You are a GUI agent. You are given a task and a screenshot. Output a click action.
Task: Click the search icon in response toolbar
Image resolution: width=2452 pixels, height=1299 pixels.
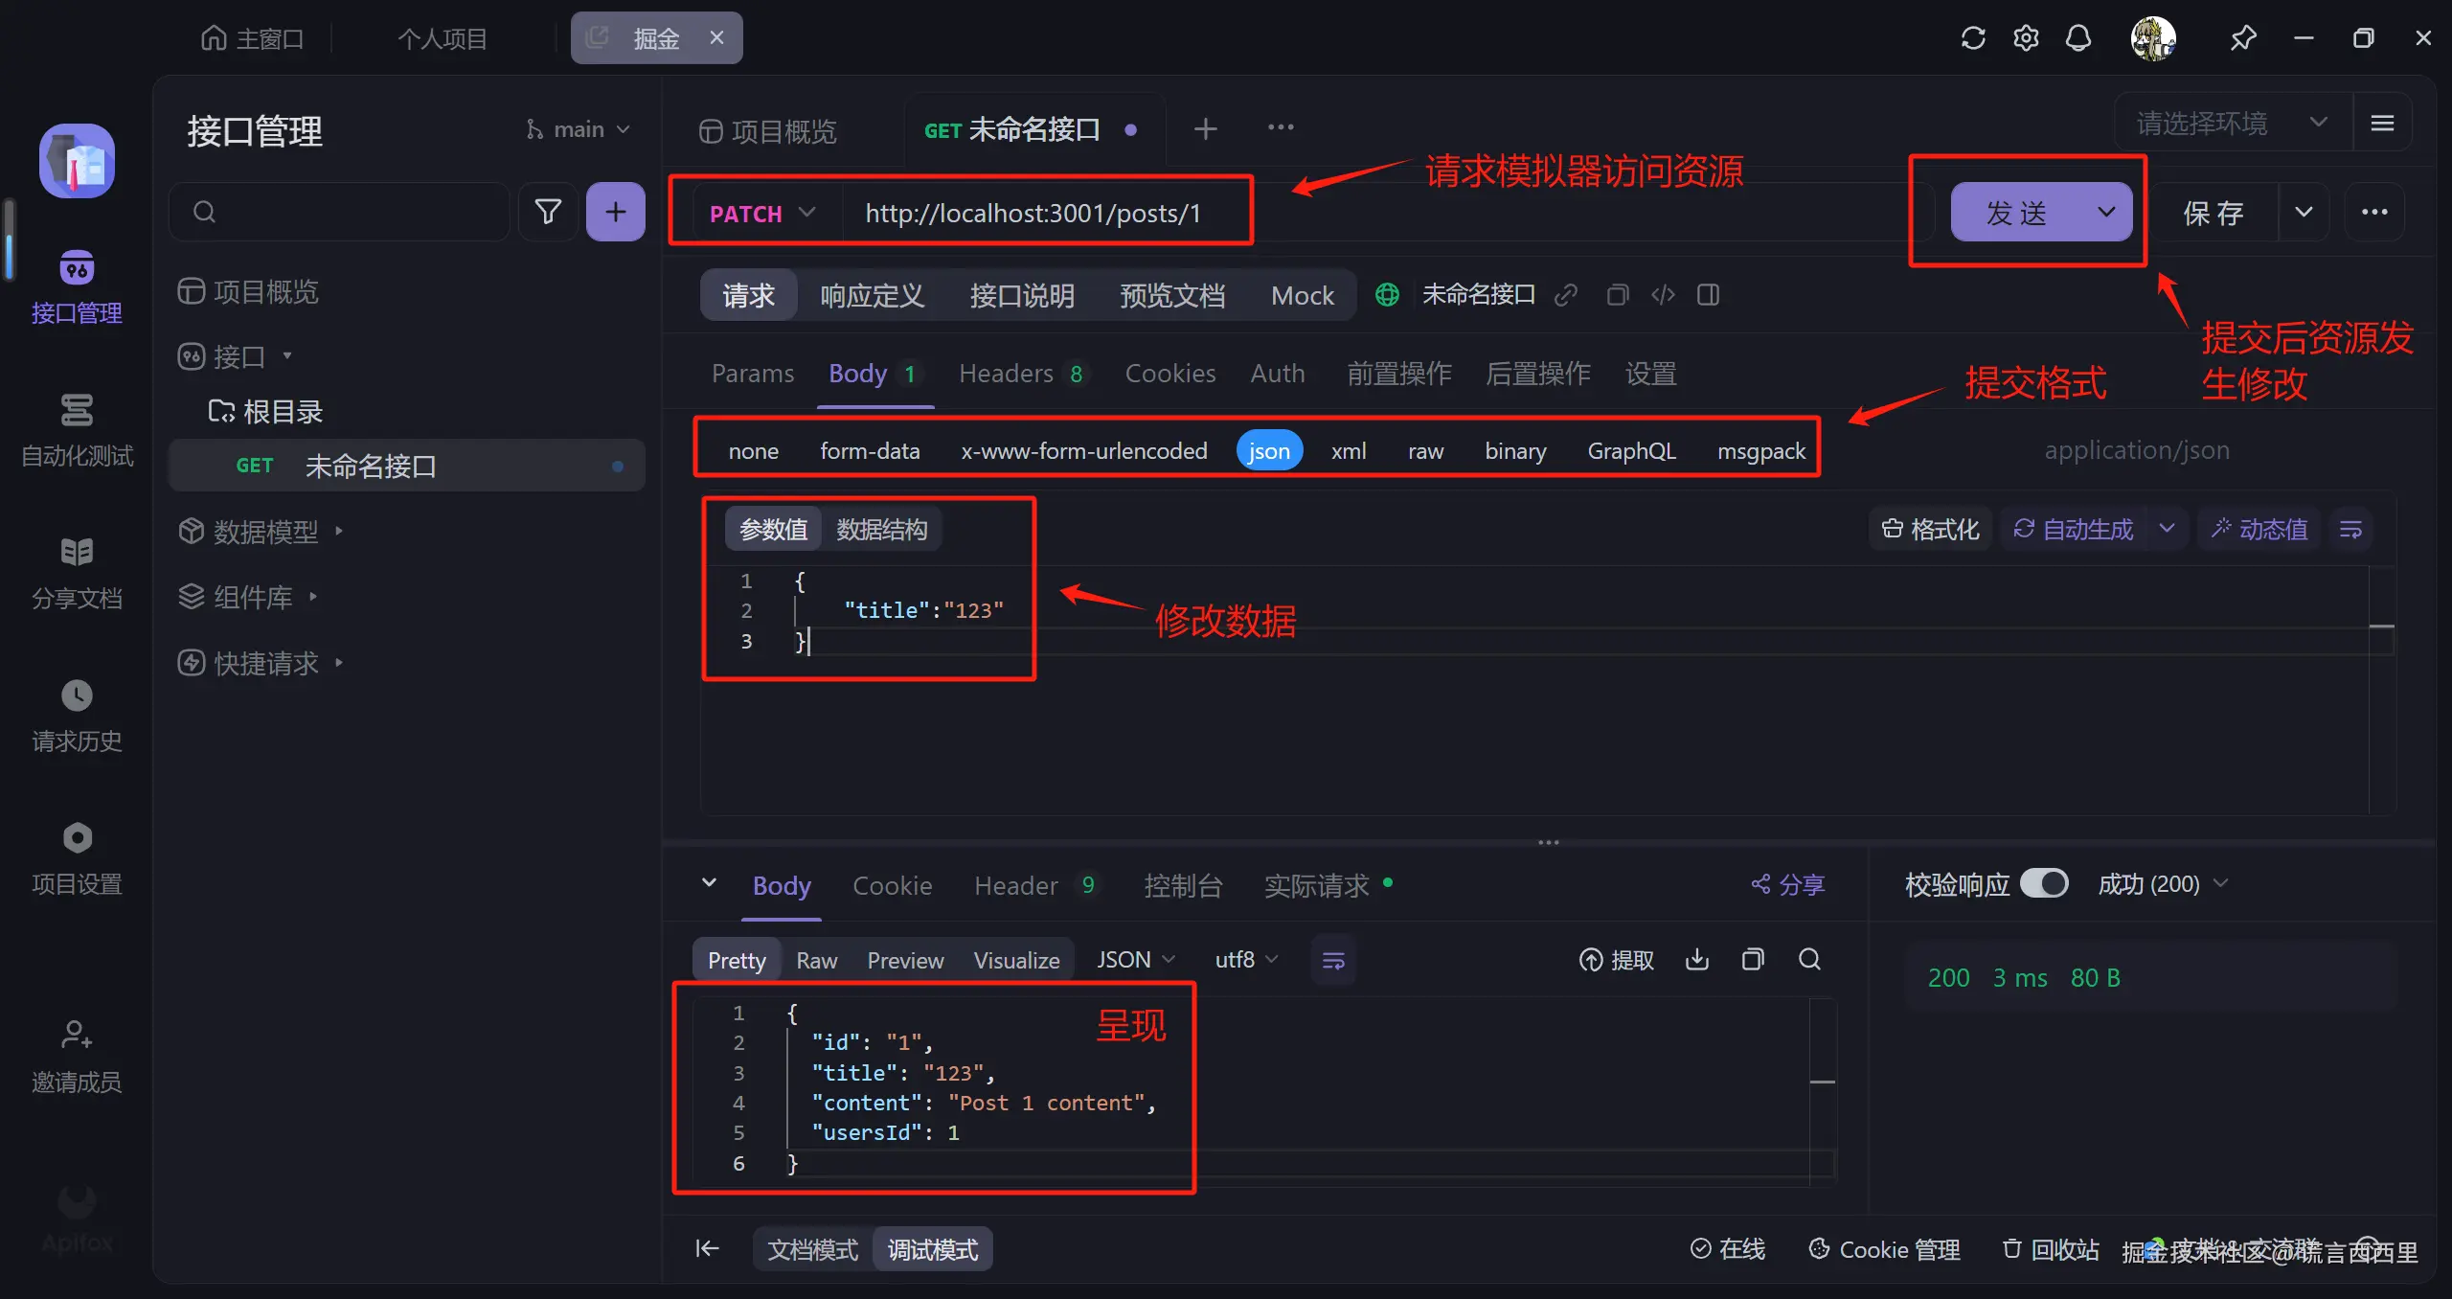pos(1809,960)
